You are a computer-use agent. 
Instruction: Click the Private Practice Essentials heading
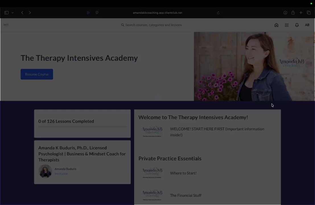click(x=170, y=158)
